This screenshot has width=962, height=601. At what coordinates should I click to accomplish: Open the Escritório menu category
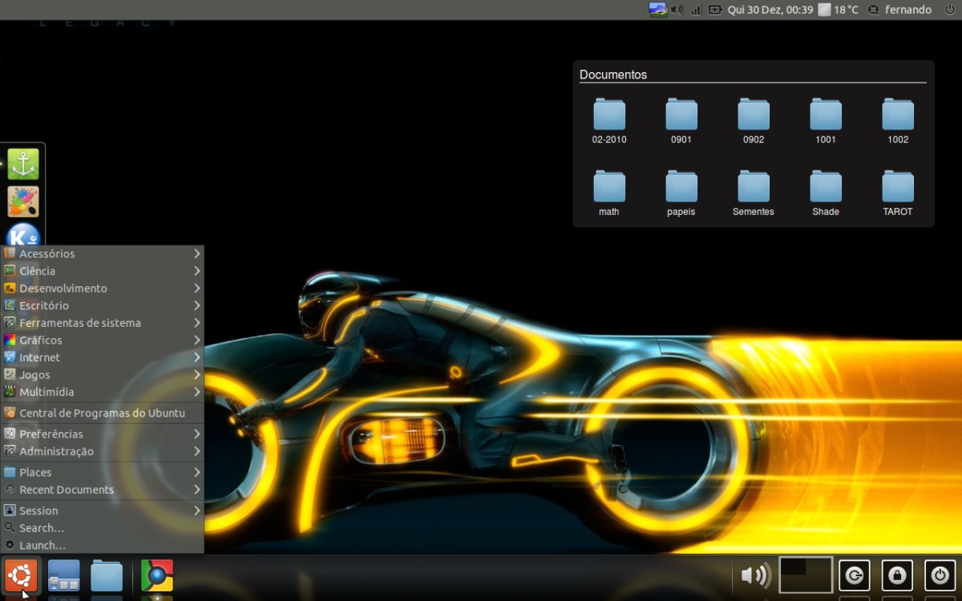[x=102, y=305]
